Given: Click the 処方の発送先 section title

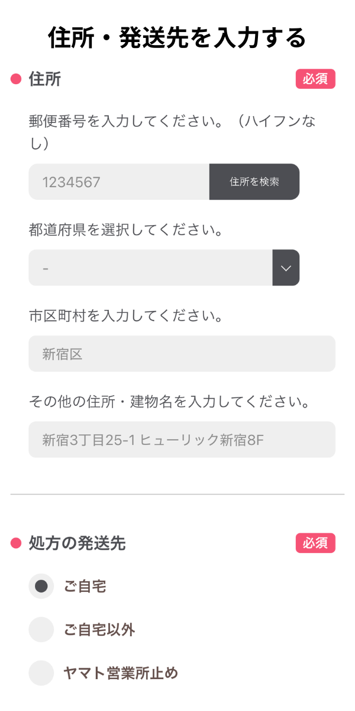Looking at the screenshot, I should 78,543.
